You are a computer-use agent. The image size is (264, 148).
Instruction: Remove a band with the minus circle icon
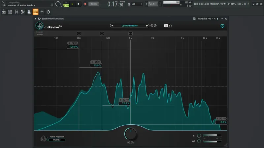coord(155,26)
